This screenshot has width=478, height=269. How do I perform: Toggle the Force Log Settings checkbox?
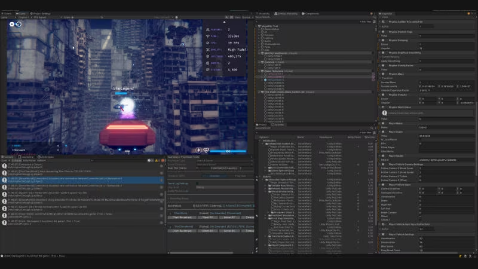tap(198, 183)
